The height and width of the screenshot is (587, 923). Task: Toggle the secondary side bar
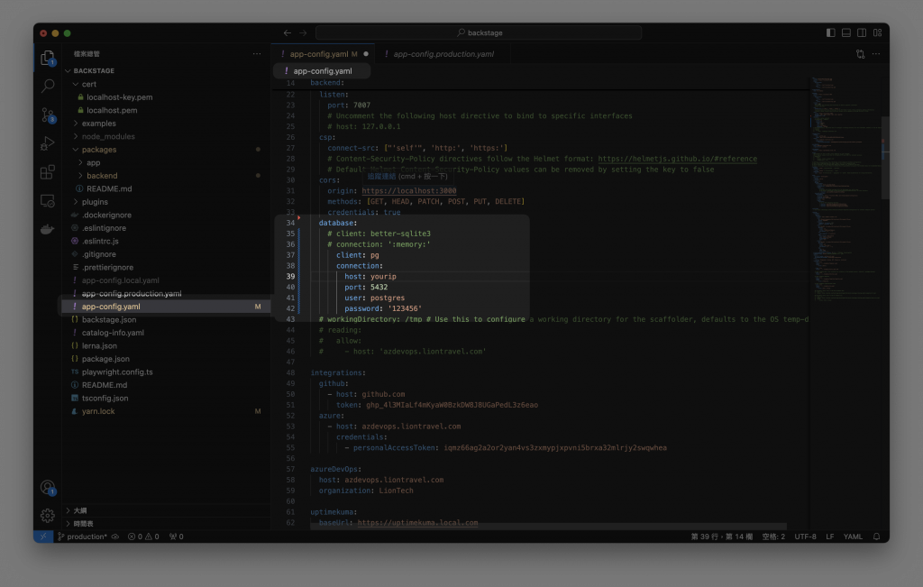pos(862,33)
